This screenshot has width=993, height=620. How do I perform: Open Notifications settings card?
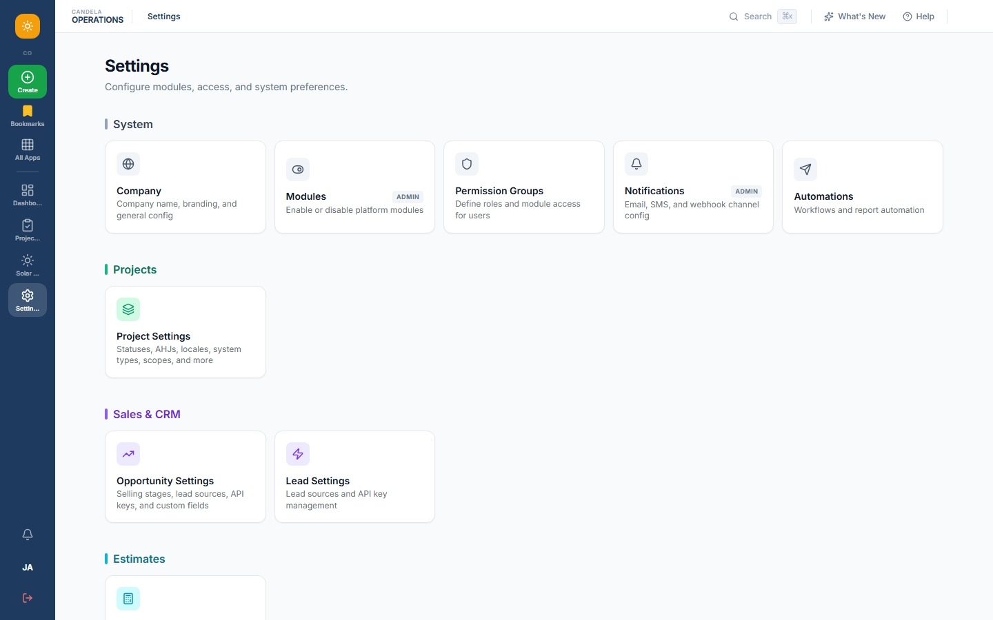pyautogui.click(x=693, y=187)
